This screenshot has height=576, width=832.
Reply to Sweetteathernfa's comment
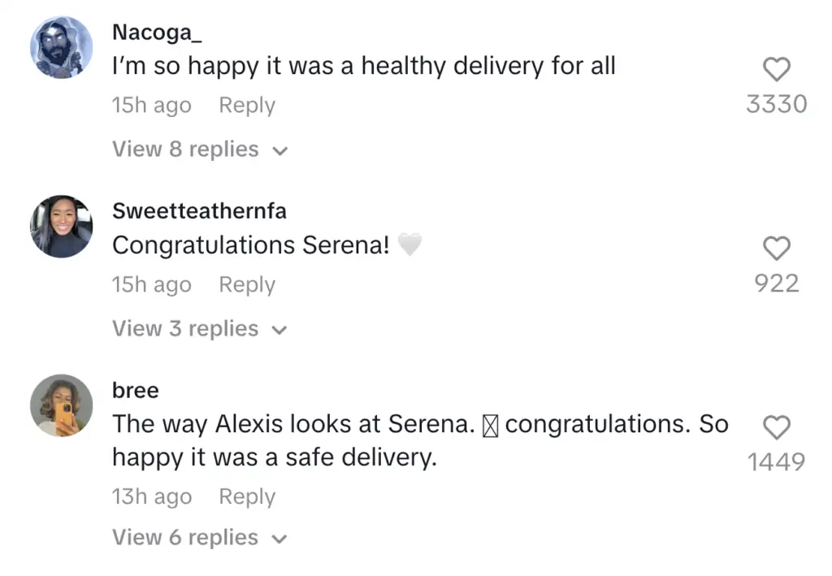click(x=247, y=285)
